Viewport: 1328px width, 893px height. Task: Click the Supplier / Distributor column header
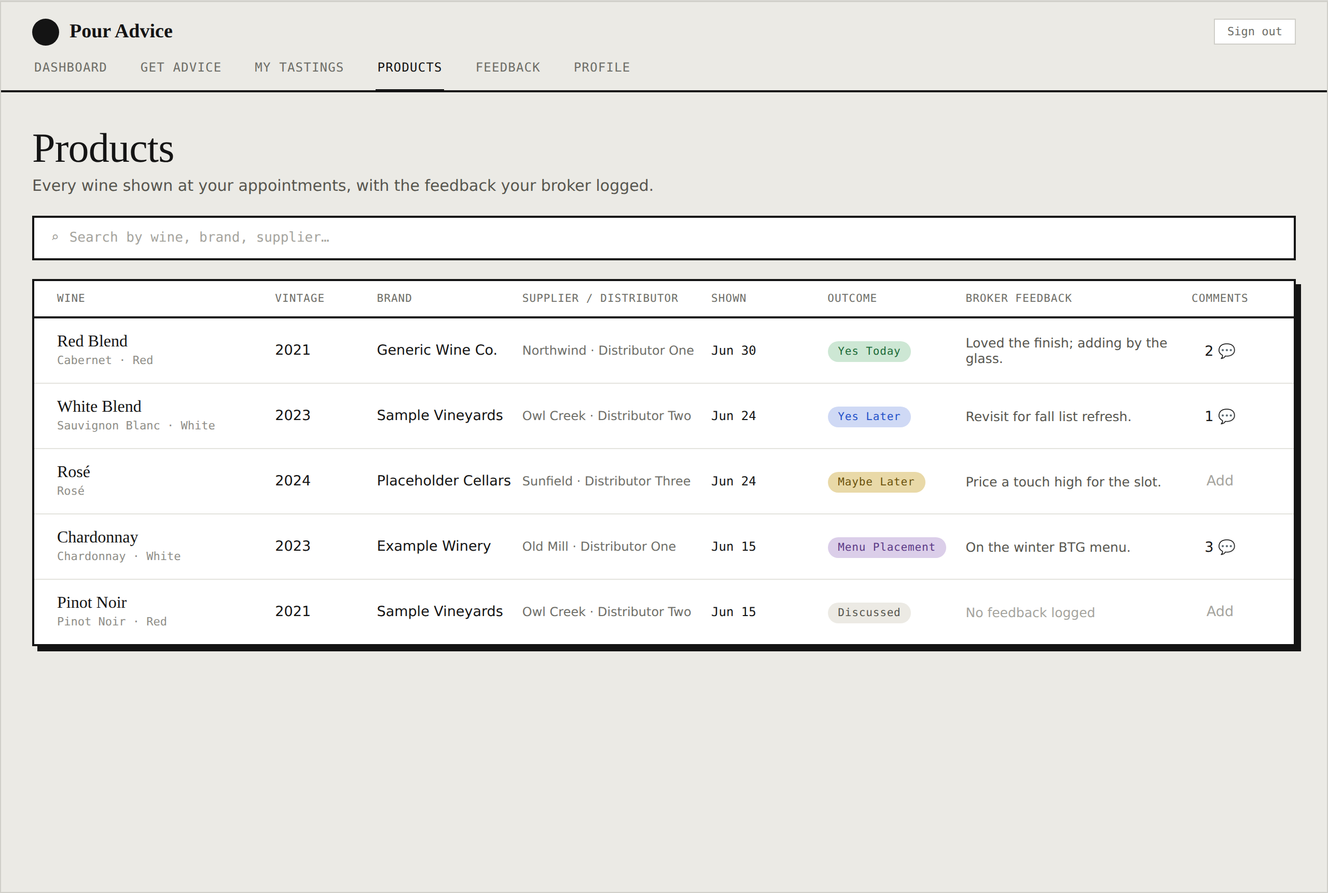pos(600,298)
